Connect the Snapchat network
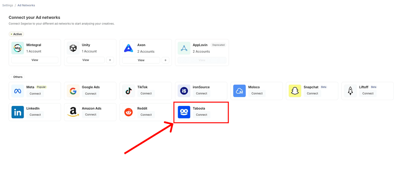 (x=312, y=93)
